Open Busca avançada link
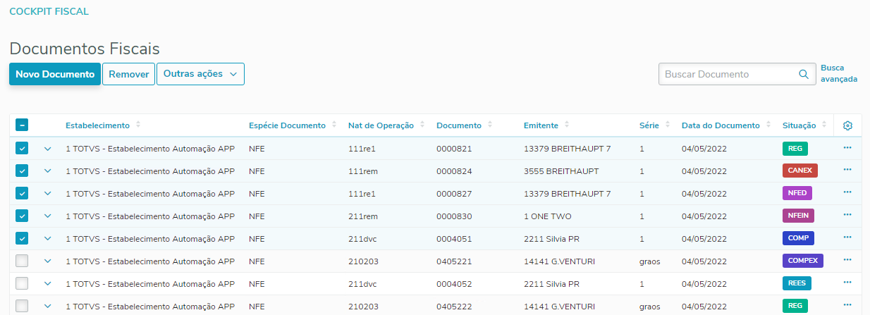 (x=839, y=74)
